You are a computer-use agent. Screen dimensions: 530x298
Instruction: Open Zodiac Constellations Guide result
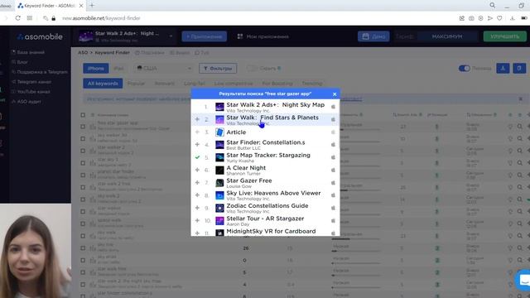267,206
